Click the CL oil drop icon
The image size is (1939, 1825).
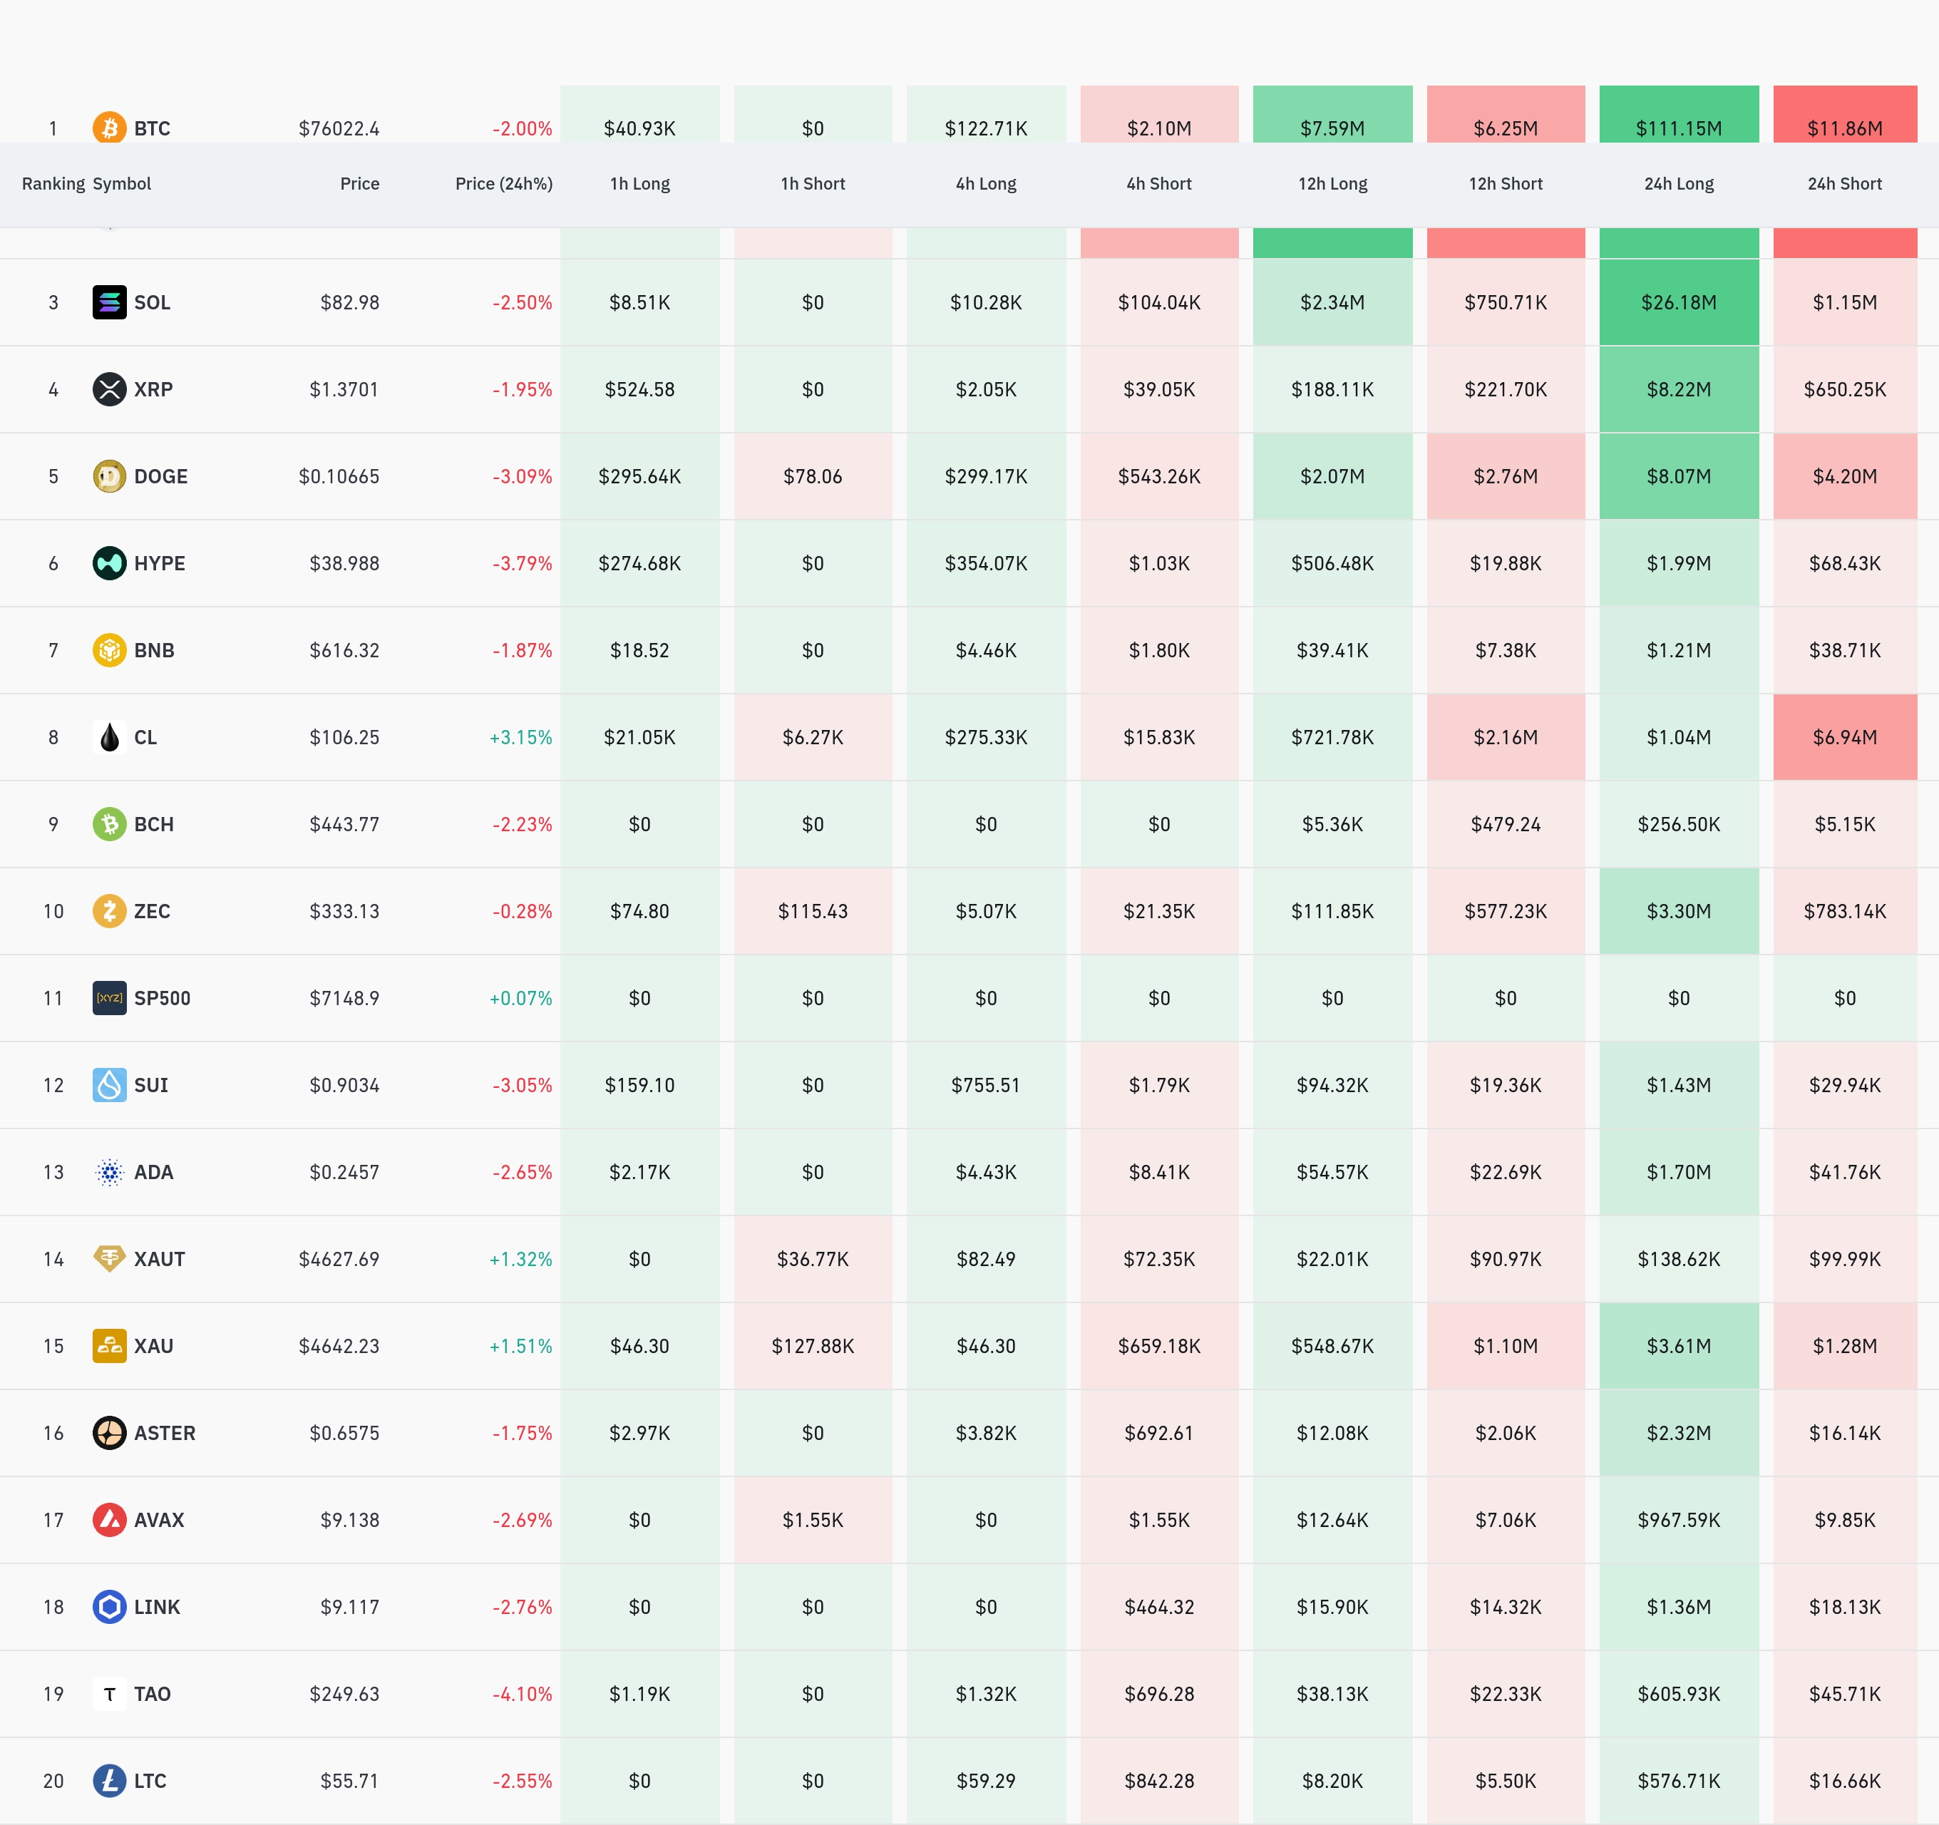(109, 737)
